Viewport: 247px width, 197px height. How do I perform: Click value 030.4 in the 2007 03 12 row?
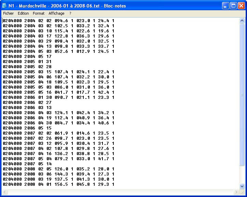(x=83, y=143)
